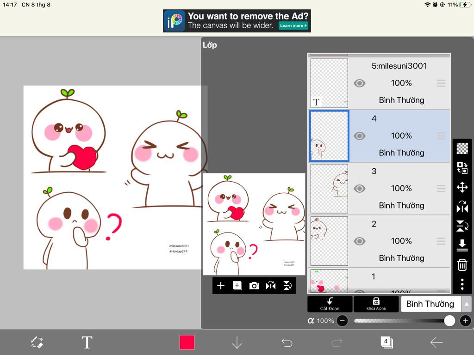This screenshot has width=474, height=355.
Task: Select the Text tool
Action: (x=87, y=343)
